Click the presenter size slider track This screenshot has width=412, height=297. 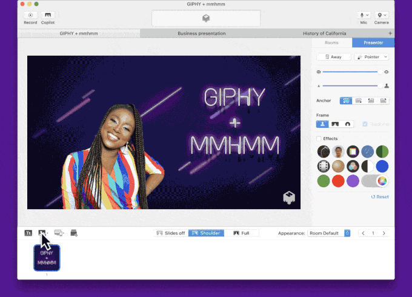(x=351, y=85)
